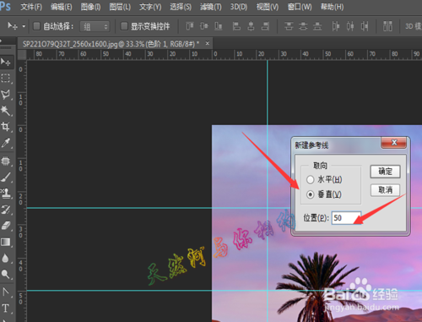
Task: Select the Brush tool
Action: (5, 177)
